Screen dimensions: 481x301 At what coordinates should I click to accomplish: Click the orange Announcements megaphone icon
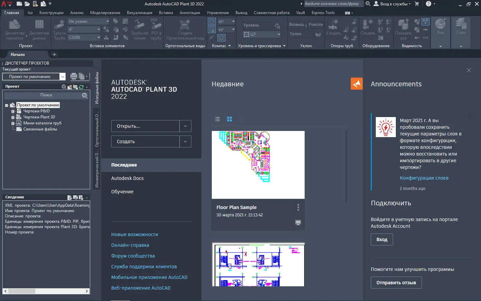[x=356, y=84]
